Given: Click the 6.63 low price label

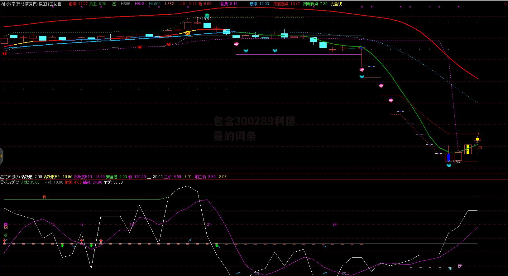Looking at the screenshot, I should click(456, 162).
